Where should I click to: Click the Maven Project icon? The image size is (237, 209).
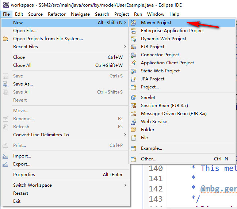point(133,23)
